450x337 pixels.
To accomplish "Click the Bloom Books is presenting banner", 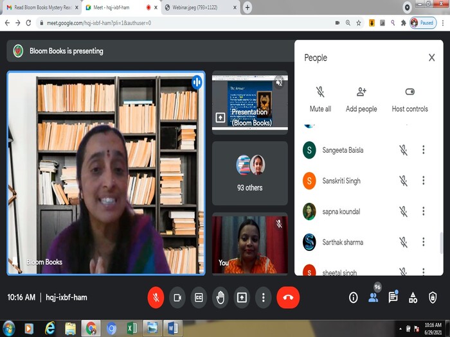I will (x=150, y=51).
